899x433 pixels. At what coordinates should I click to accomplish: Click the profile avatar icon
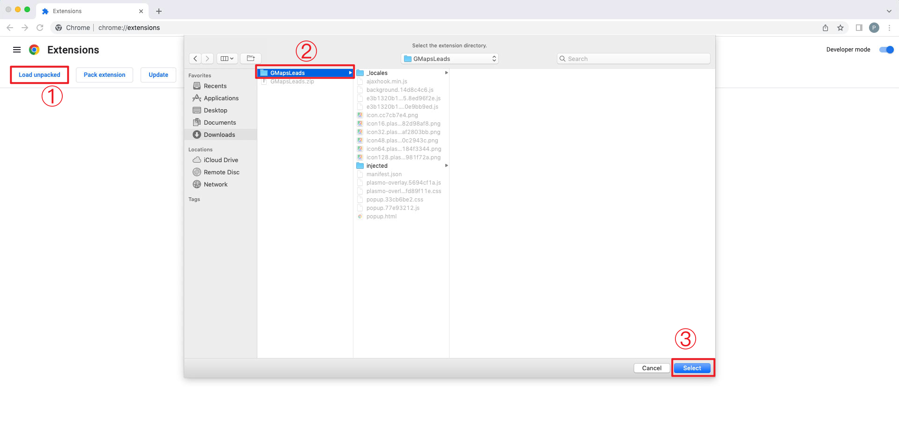[x=874, y=28]
